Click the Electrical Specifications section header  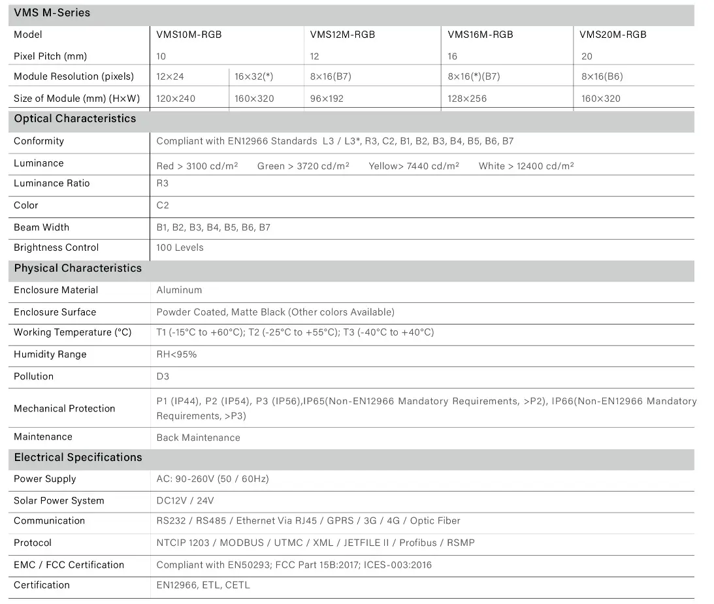[78, 458]
